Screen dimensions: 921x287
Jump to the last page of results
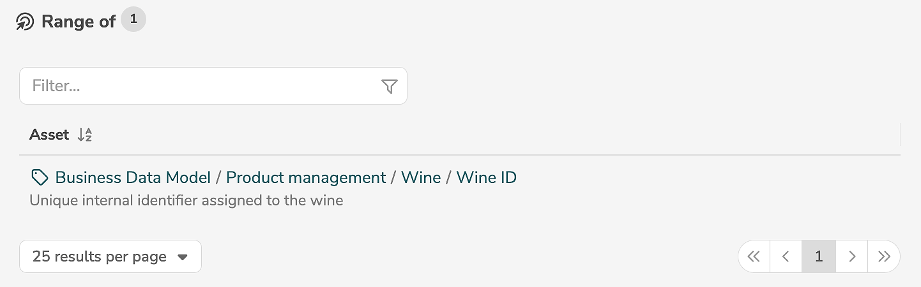[x=884, y=257]
